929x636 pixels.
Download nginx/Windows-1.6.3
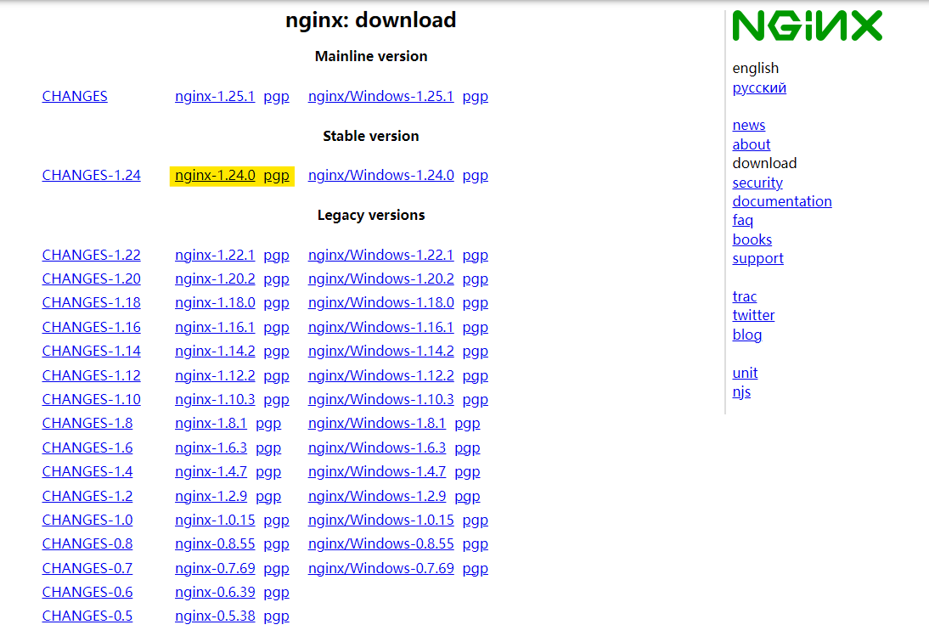(377, 447)
